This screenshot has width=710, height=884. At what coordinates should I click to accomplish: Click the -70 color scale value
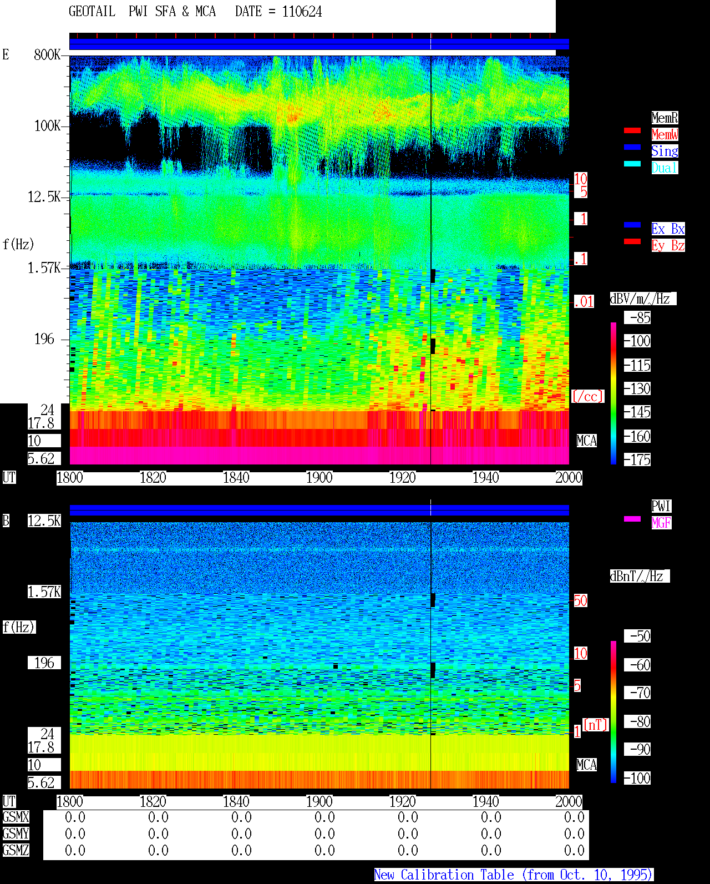tap(637, 693)
